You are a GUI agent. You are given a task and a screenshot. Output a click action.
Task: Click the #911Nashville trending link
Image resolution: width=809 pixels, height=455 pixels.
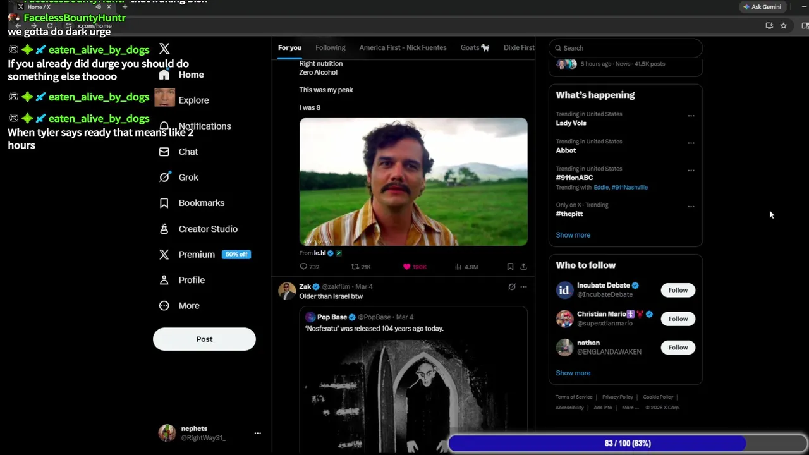(x=630, y=188)
